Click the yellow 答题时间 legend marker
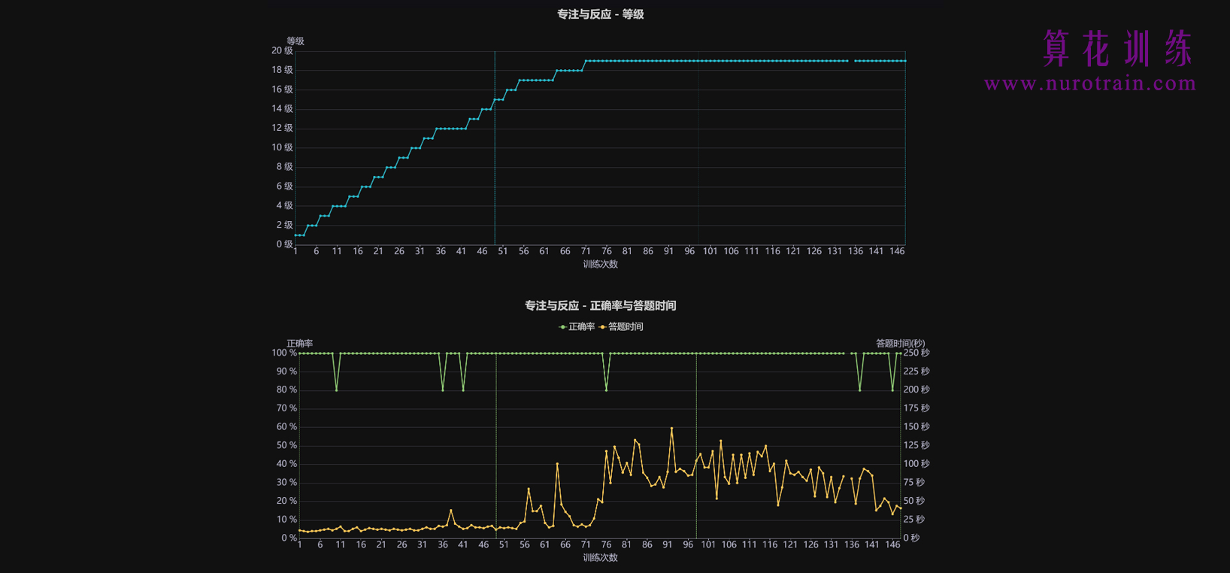The image size is (1230, 573). tap(602, 327)
